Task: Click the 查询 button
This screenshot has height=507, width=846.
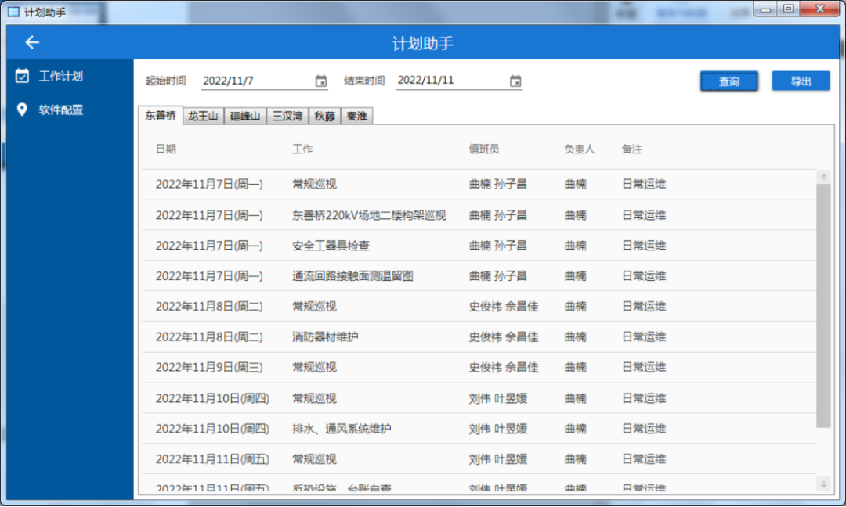Action: [728, 81]
